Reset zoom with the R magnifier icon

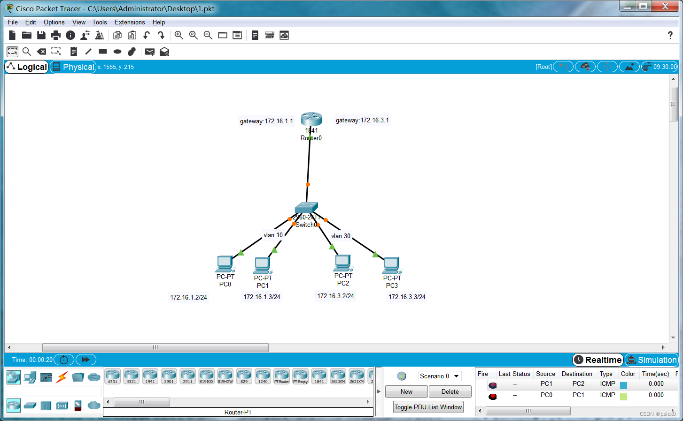[x=194, y=35]
